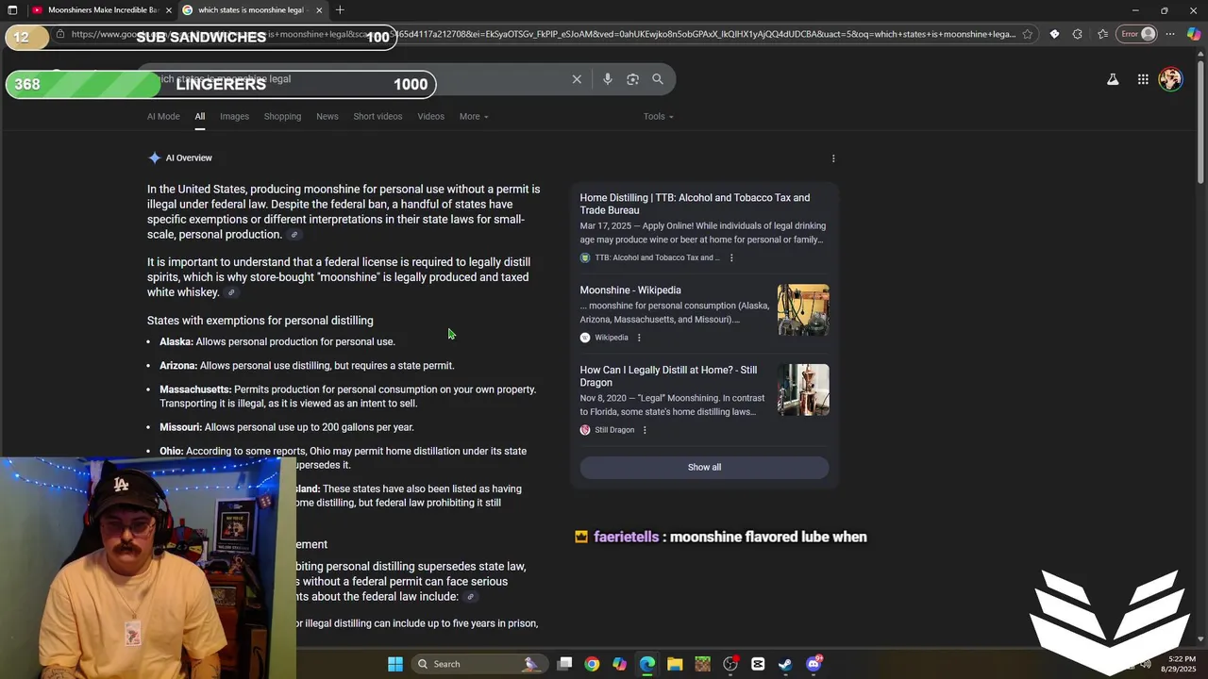Viewport: 1208px width, 679px height.
Task: Open tab actions menu at far left
Action: coord(12,10)
